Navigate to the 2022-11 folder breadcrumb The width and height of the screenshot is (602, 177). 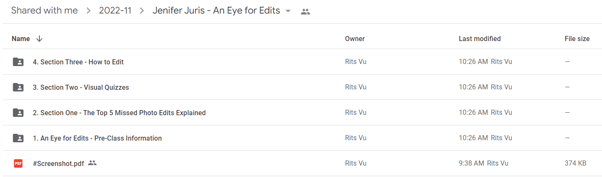pos(115,11)
